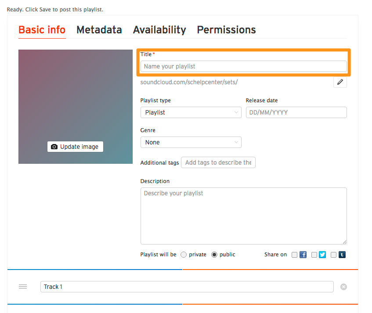Go to the Permissions tab
The height and width of the screenshot is (313, 372).
coord(226,30)
